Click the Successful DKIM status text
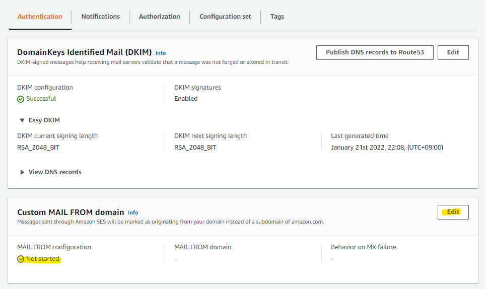485x289 pixels. (41, 99)
